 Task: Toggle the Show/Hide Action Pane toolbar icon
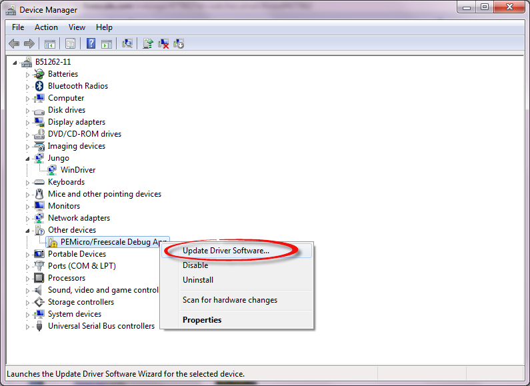(x=107, y=43)
